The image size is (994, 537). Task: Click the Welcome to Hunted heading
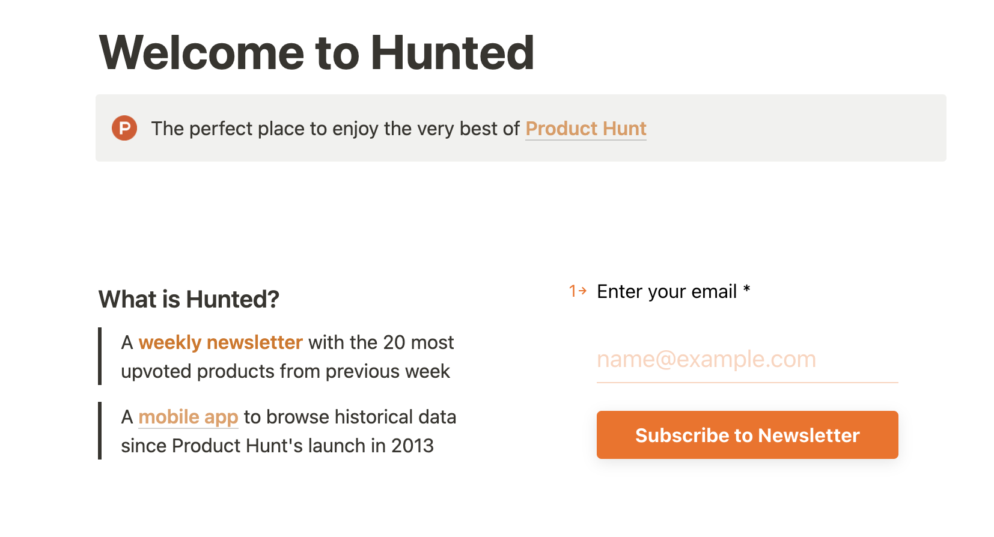317,53
